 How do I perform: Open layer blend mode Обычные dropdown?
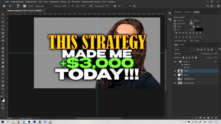[x=186, y=54]
